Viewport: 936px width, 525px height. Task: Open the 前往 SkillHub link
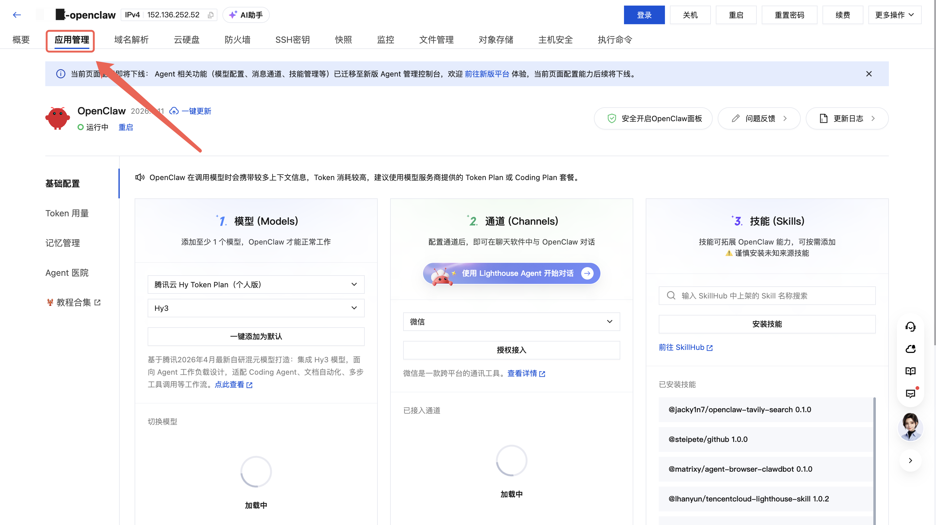686,347
